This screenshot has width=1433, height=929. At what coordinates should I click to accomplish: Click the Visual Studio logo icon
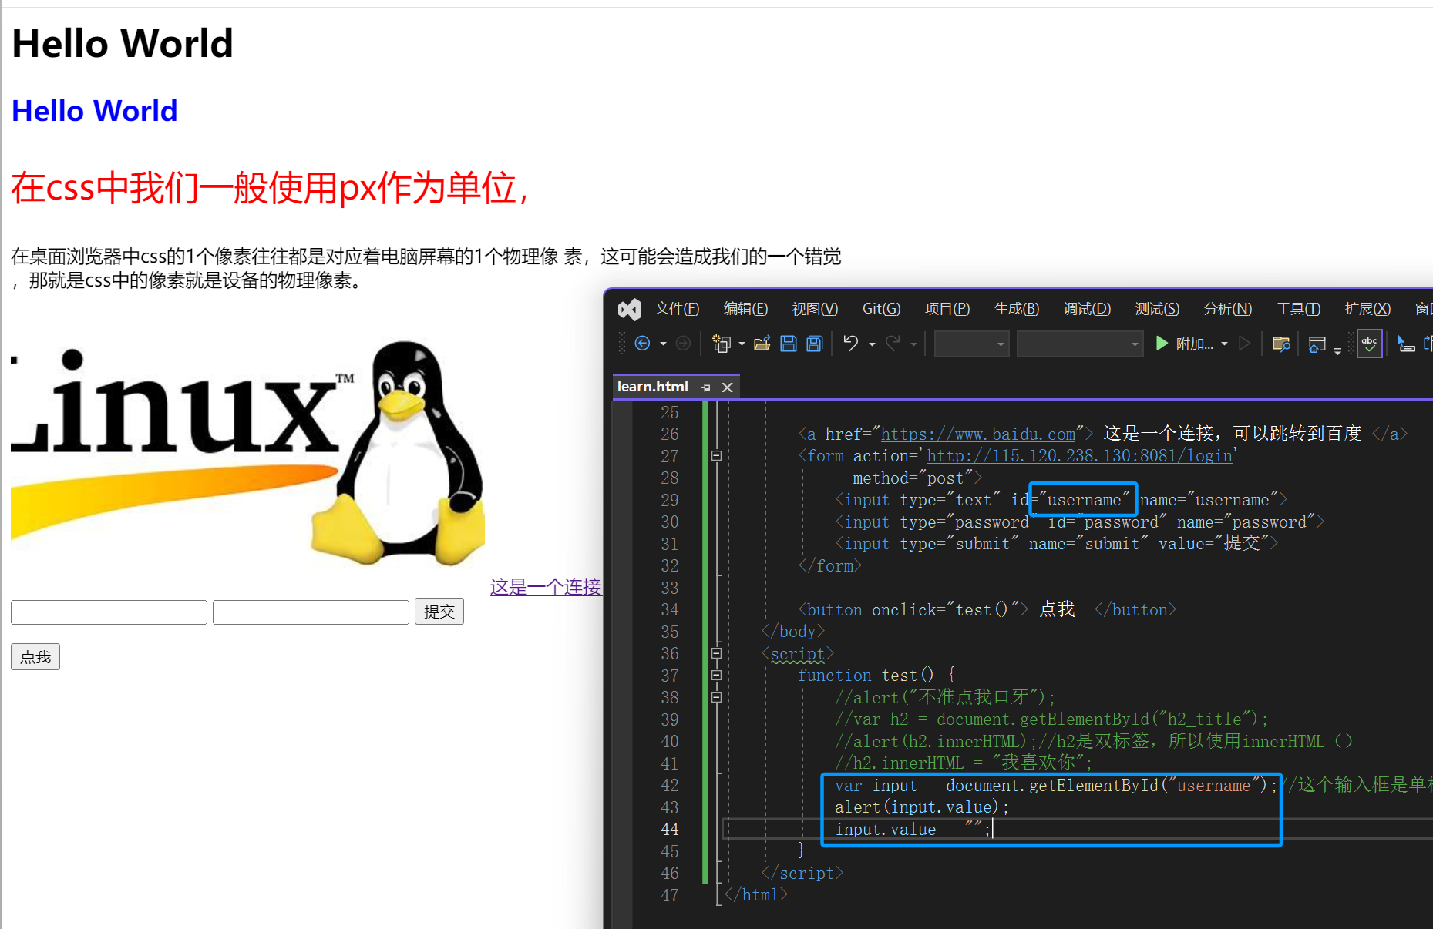(630, 309)
